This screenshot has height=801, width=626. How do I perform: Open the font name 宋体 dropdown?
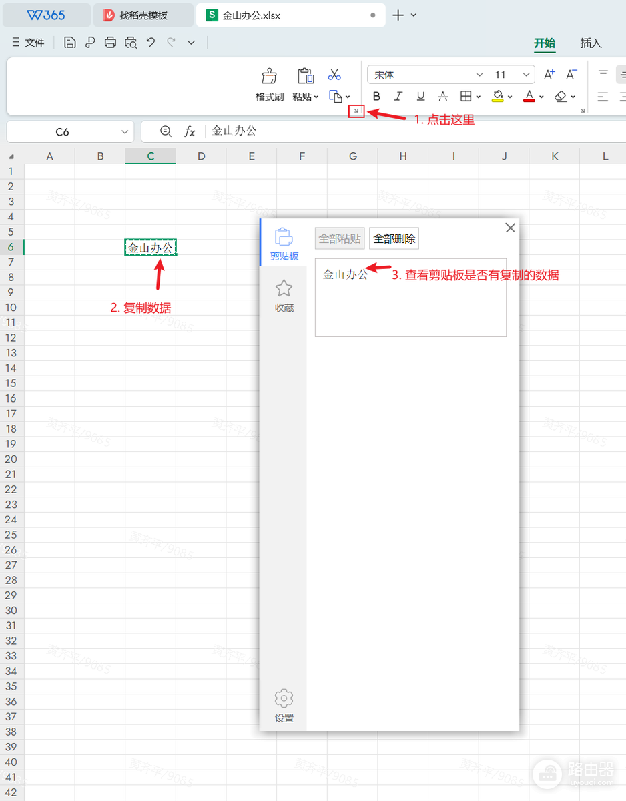point(479,75)
